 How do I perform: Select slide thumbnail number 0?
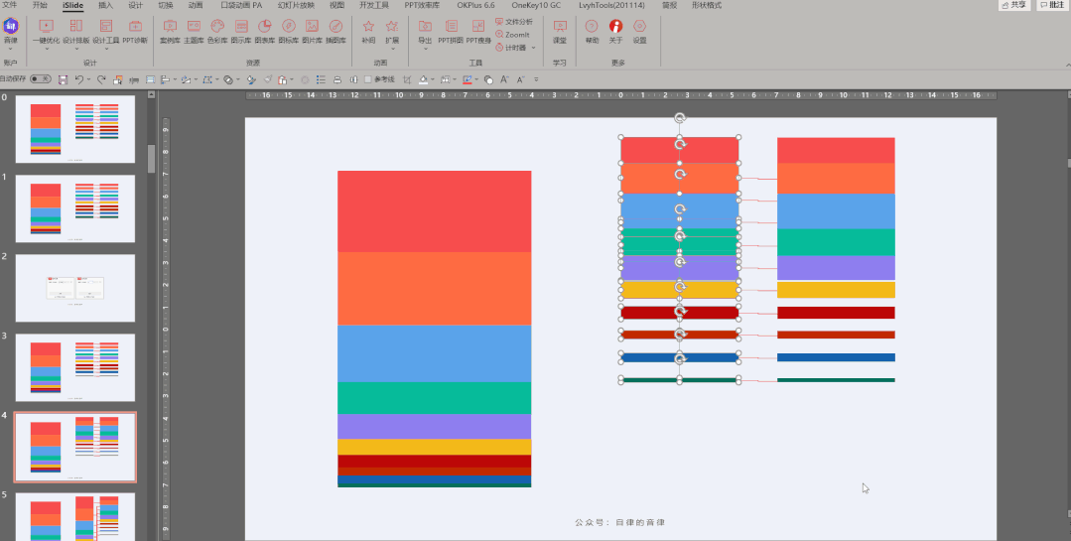tap(75, 128)
